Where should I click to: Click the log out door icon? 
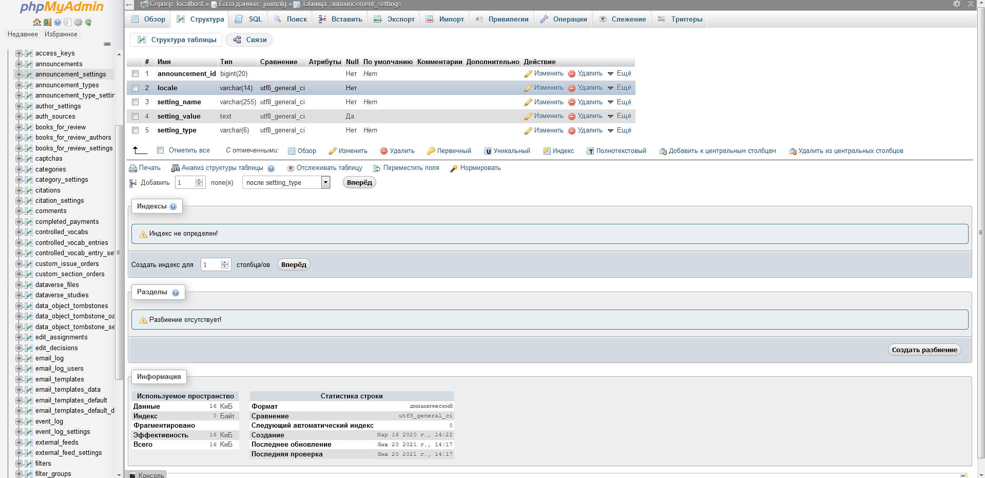pyautogui.click(x=47, y=22)
